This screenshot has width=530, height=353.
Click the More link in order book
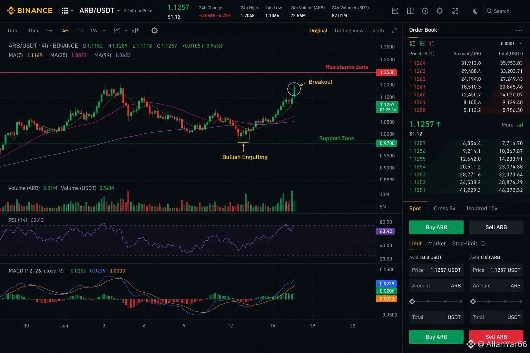507,125
